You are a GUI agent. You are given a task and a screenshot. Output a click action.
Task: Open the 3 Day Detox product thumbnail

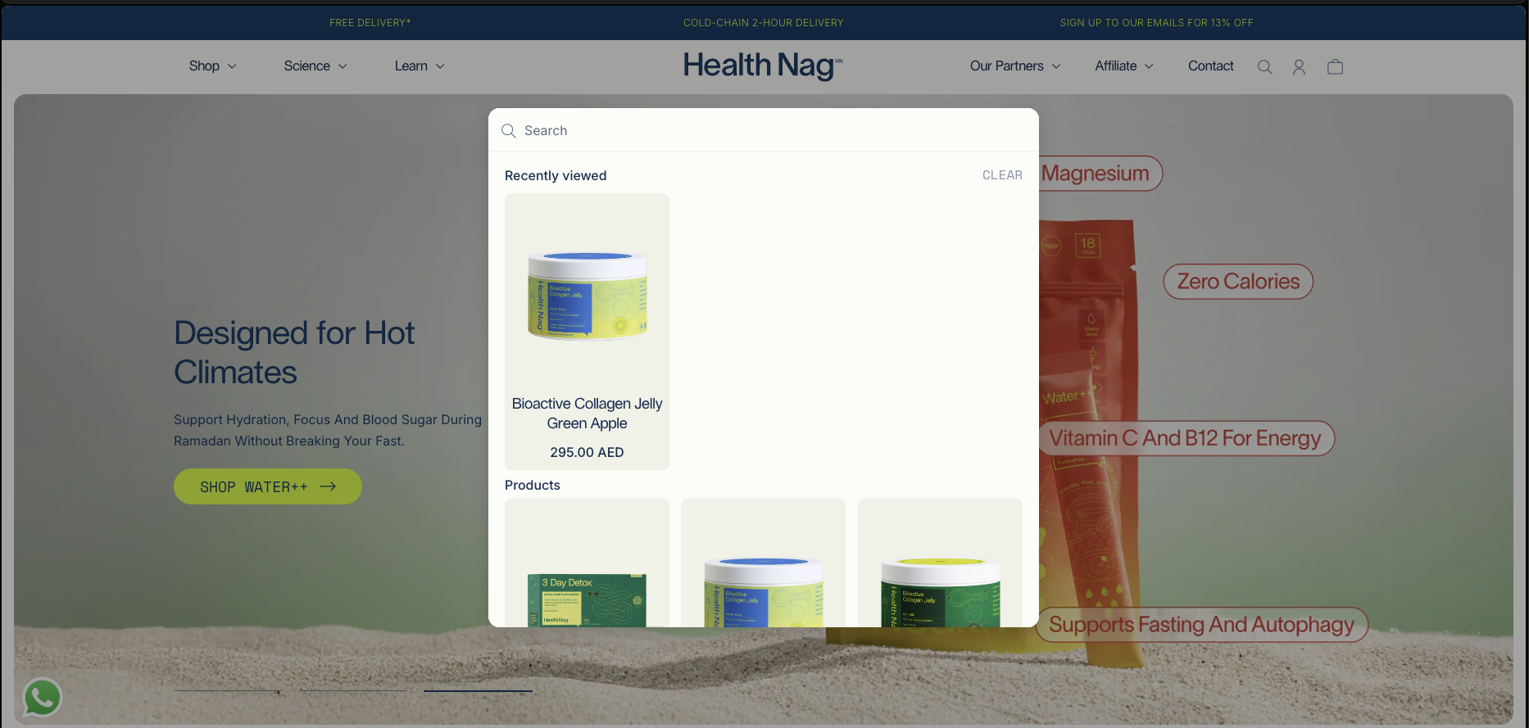[x=587, y=563]
